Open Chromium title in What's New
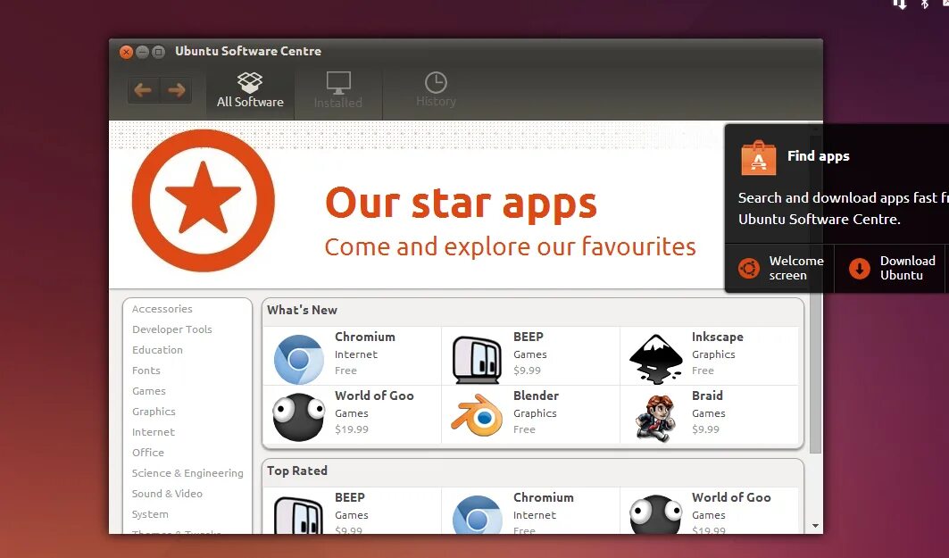Screen dimensions: 949x558 click(365, 337)
